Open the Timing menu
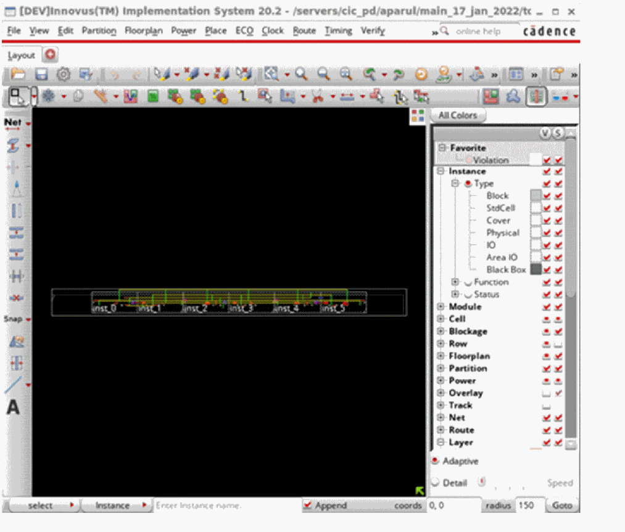Screen dimensions: 625x532 [338, 31]
